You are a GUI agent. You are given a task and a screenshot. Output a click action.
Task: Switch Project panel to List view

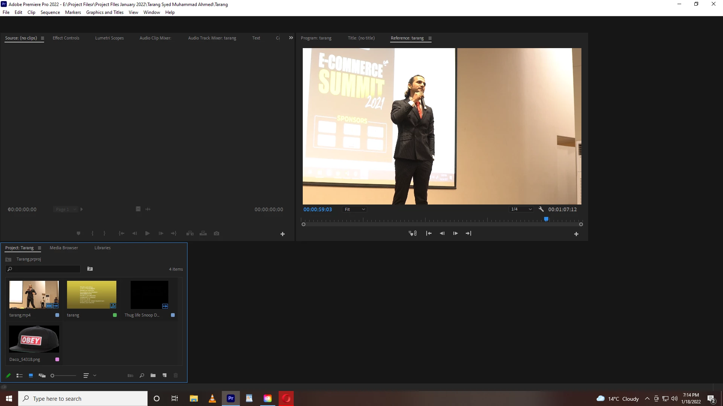tap(20, 376)
